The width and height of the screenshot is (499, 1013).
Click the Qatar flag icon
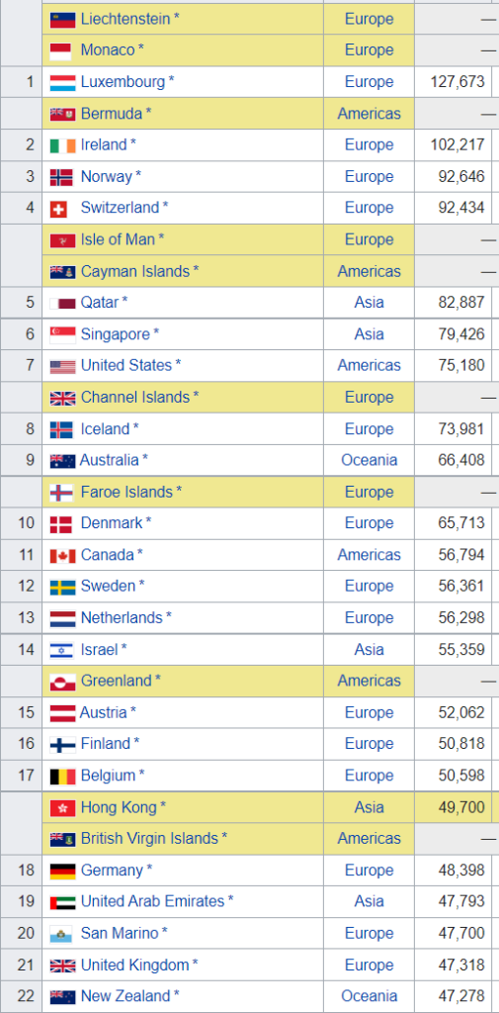(x=62, y=303)
